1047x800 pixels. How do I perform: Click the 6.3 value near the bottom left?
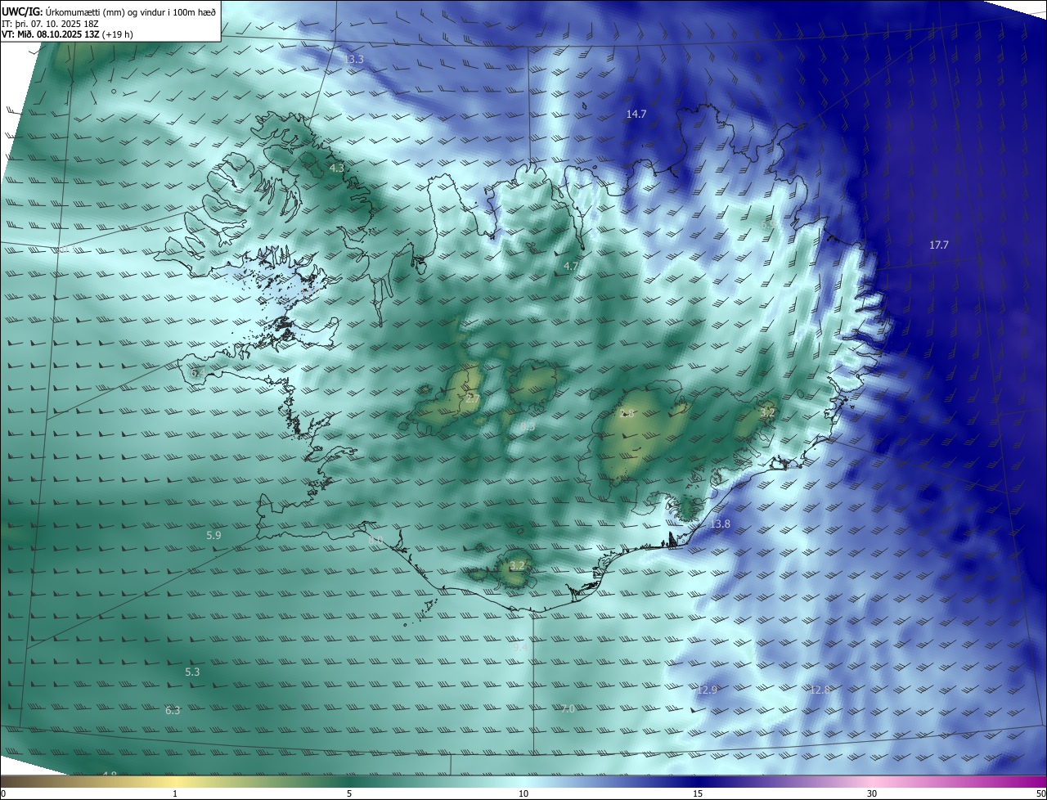173,711
